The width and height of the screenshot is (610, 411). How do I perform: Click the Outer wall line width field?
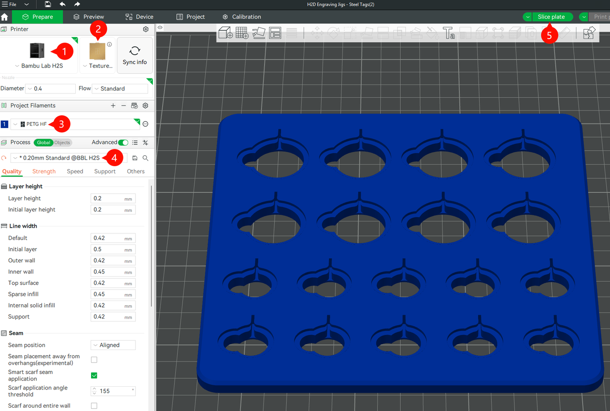[113, 261]
